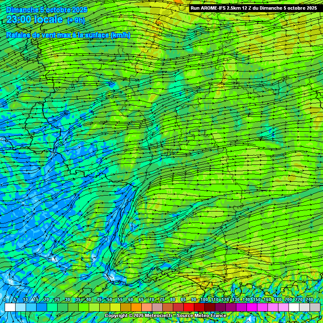The height and width of the screenshot is (323, 323).
Task: Select the dark red 100 km/h legend swatch
Action: 209,307
